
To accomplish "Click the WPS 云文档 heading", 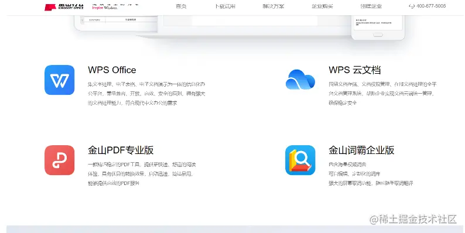I will pyautogui.click(x=355, y=70).
